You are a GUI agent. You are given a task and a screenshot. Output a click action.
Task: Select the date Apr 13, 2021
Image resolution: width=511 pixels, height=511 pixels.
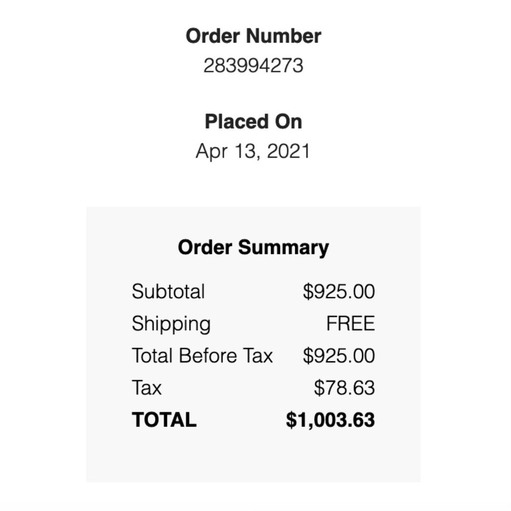tap(253, 152)
